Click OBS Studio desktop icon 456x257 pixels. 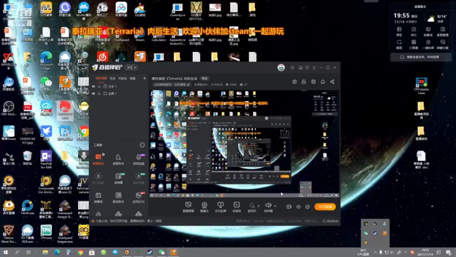click(9, 109)
